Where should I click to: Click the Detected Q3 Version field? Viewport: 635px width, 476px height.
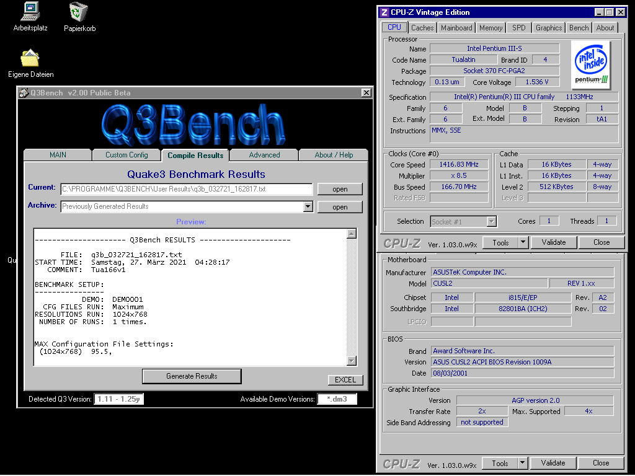(x=118, y=399)
